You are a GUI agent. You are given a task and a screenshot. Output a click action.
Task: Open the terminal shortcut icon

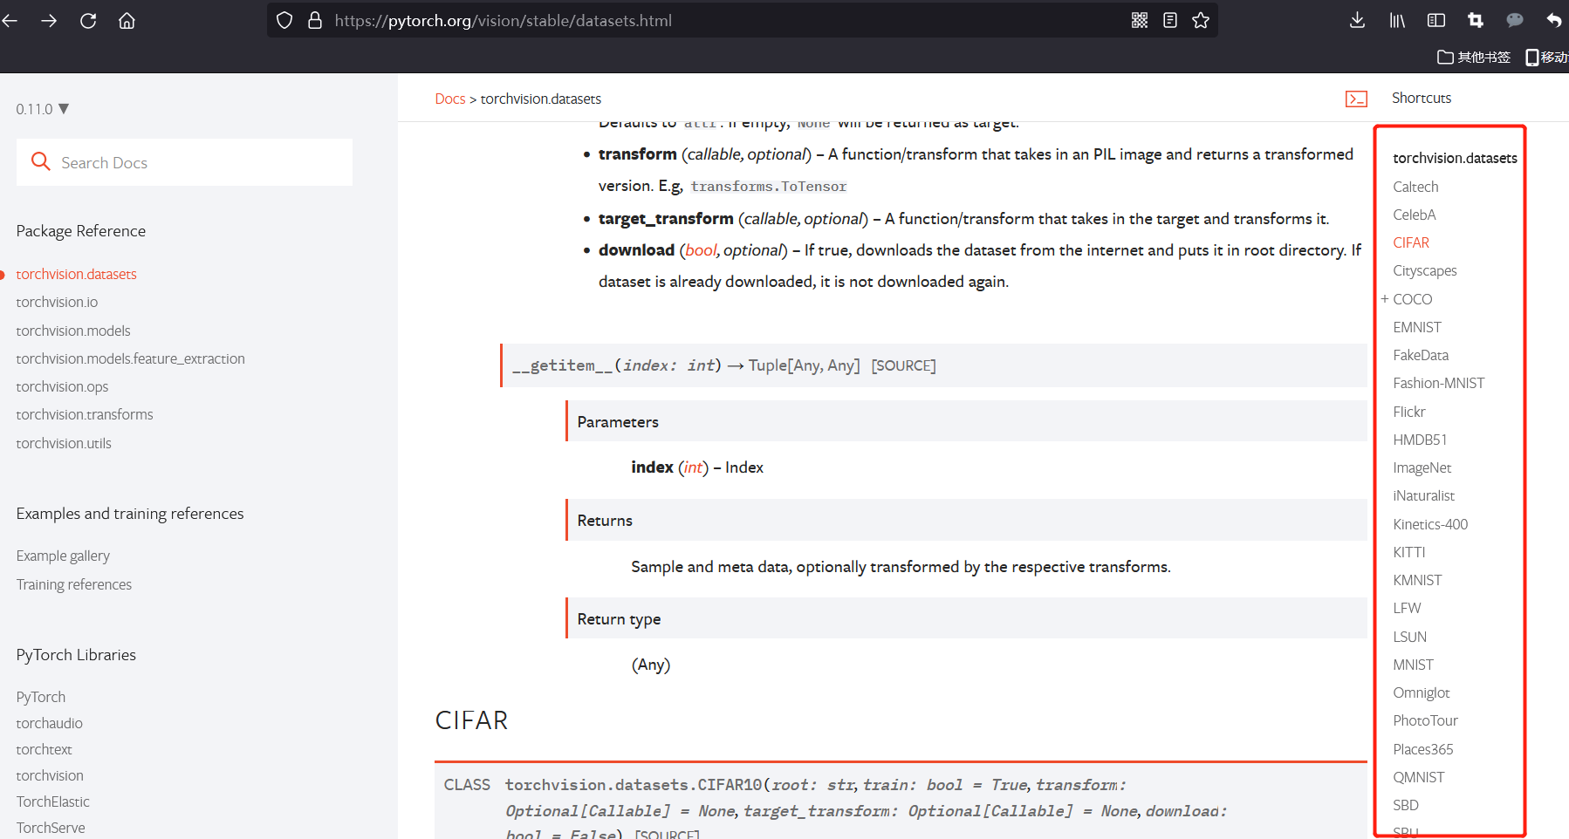point(1356,99)
